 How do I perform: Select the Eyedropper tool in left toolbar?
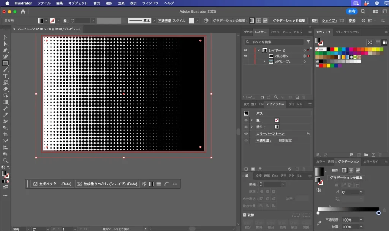coord(5,115)
